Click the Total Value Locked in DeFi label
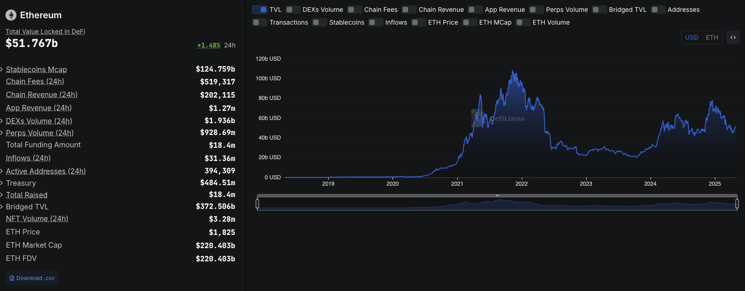The image size is (745, 291). coord(45,31)
